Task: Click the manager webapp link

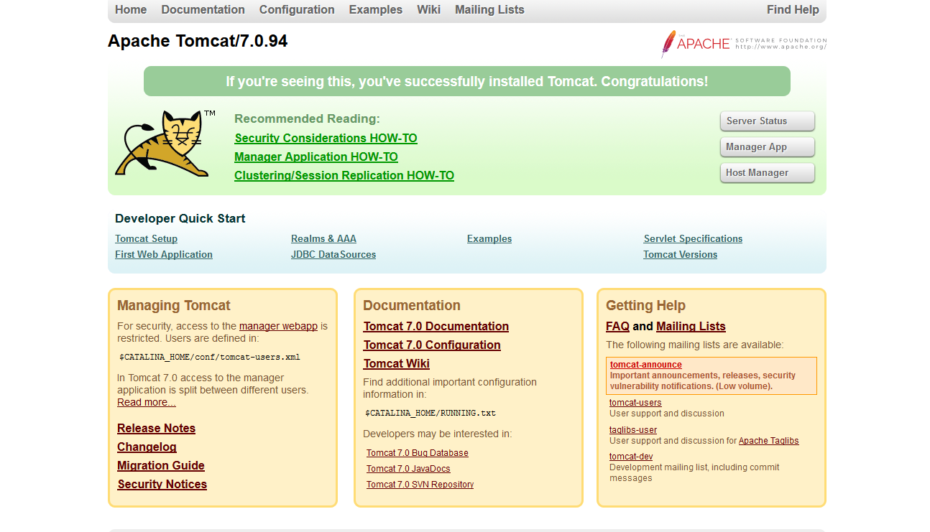Action: [278, 326]
